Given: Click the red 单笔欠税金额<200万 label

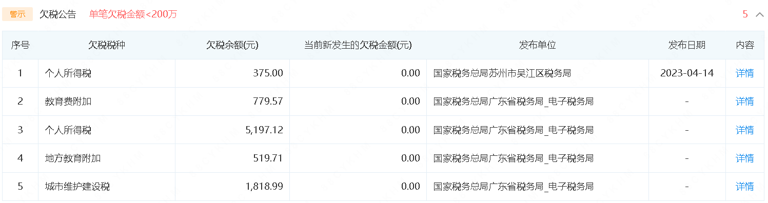Looking at the screenshot, I should (x=133, y=14).
